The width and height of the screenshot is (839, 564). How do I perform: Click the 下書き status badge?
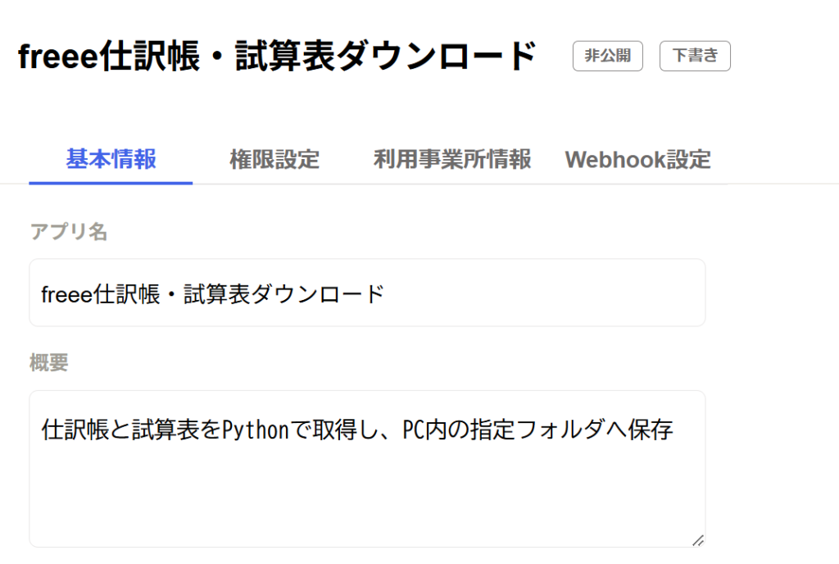click(695, 56)
